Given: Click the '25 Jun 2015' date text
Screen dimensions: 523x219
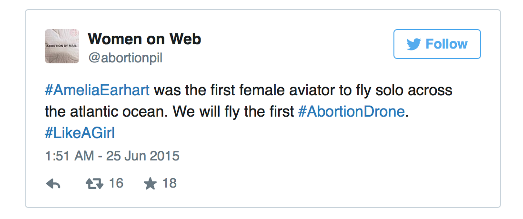Looking at the screenshot, I should pos(143,156).
